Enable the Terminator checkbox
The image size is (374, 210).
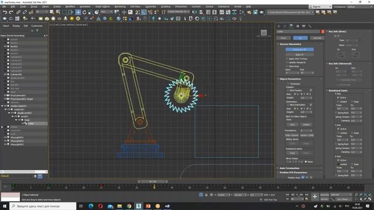coord(288,84)
